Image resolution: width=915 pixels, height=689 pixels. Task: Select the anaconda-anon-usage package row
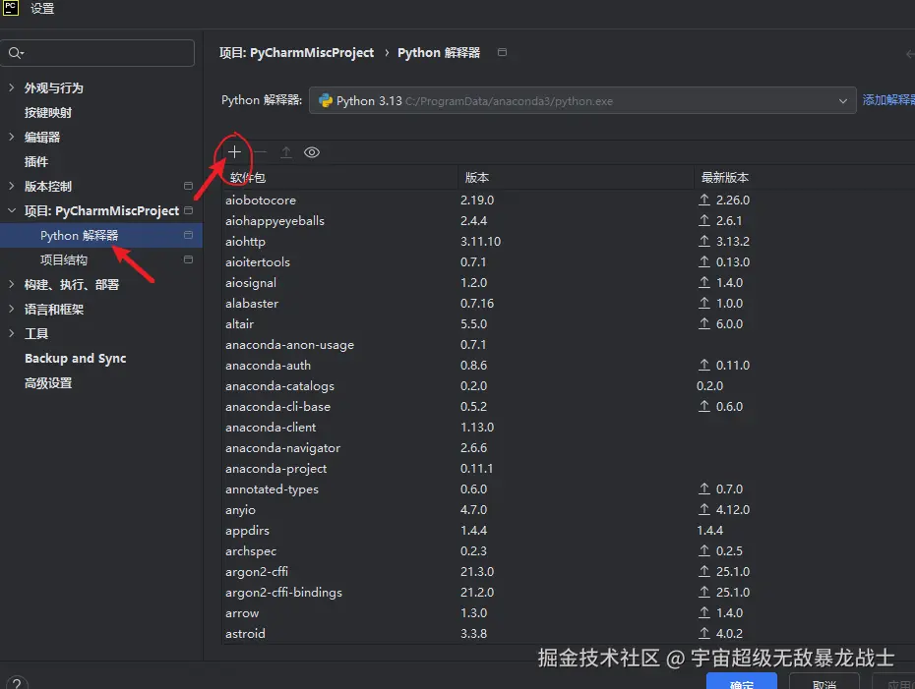pos(569,344)
